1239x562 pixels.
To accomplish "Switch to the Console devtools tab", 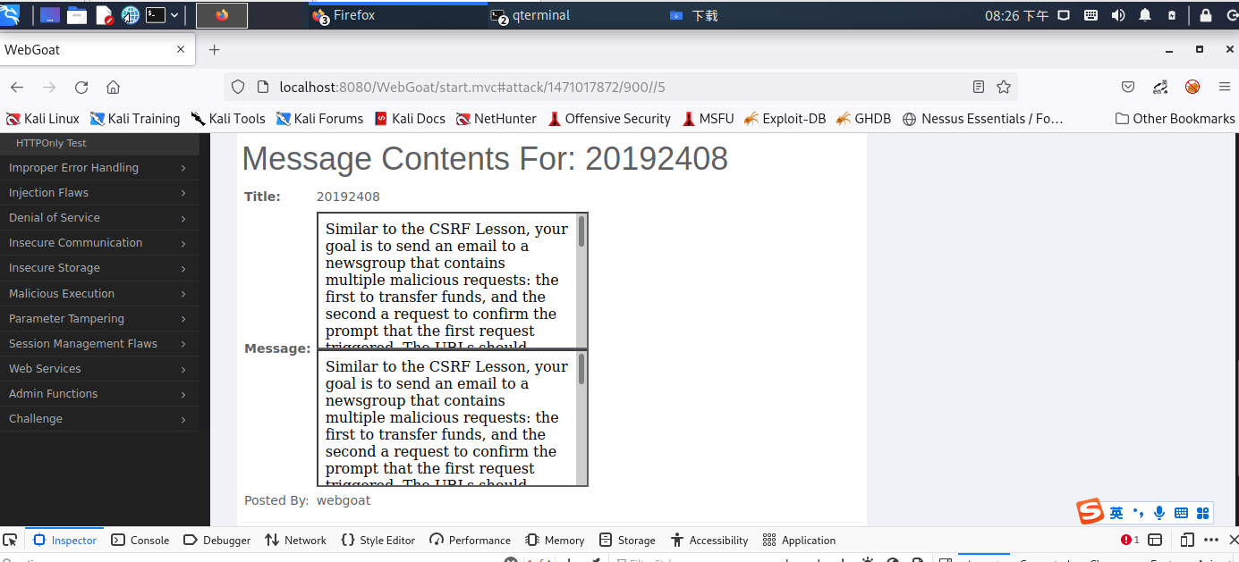I will click(140, 540).
